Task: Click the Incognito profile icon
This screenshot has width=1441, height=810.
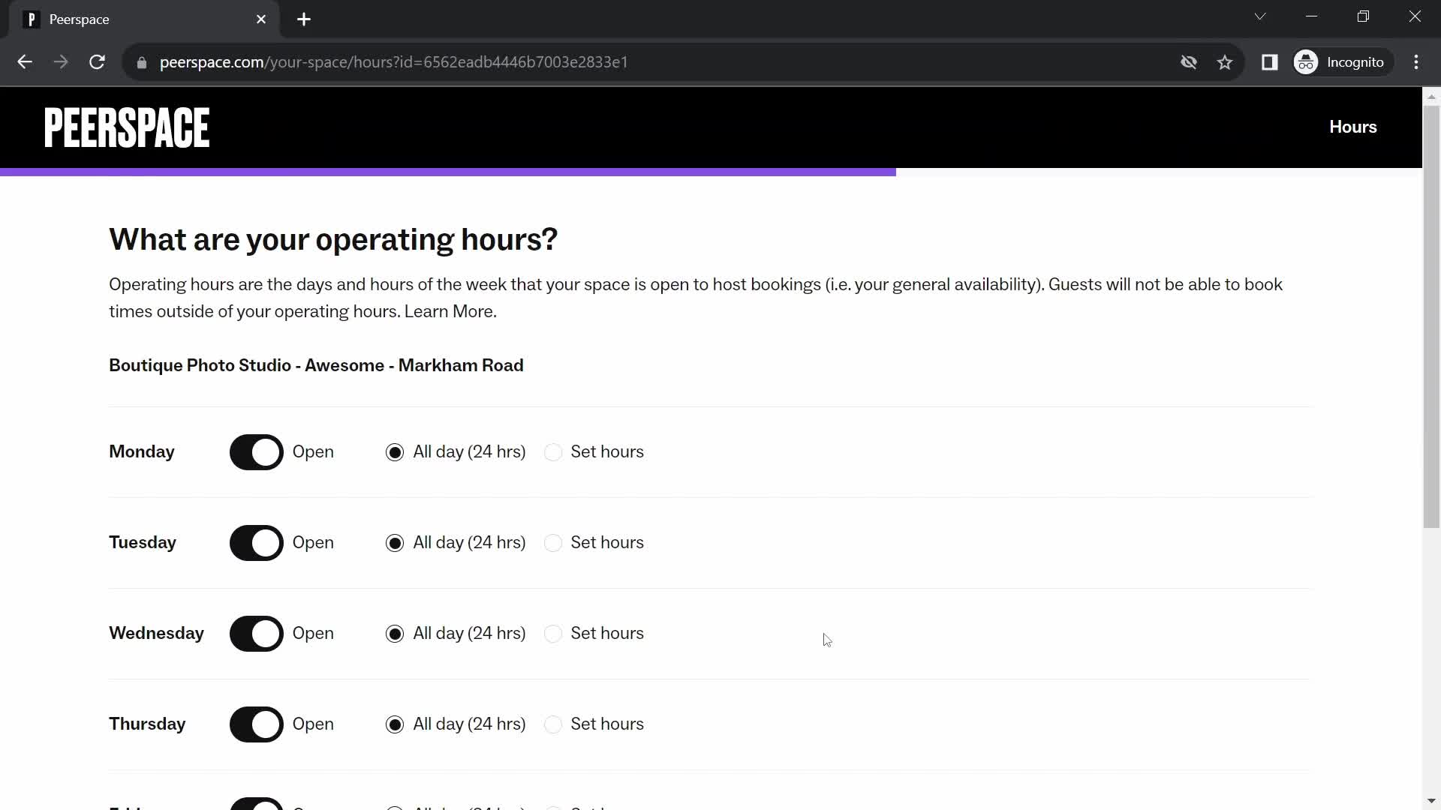Action: tap(1307, 62)
